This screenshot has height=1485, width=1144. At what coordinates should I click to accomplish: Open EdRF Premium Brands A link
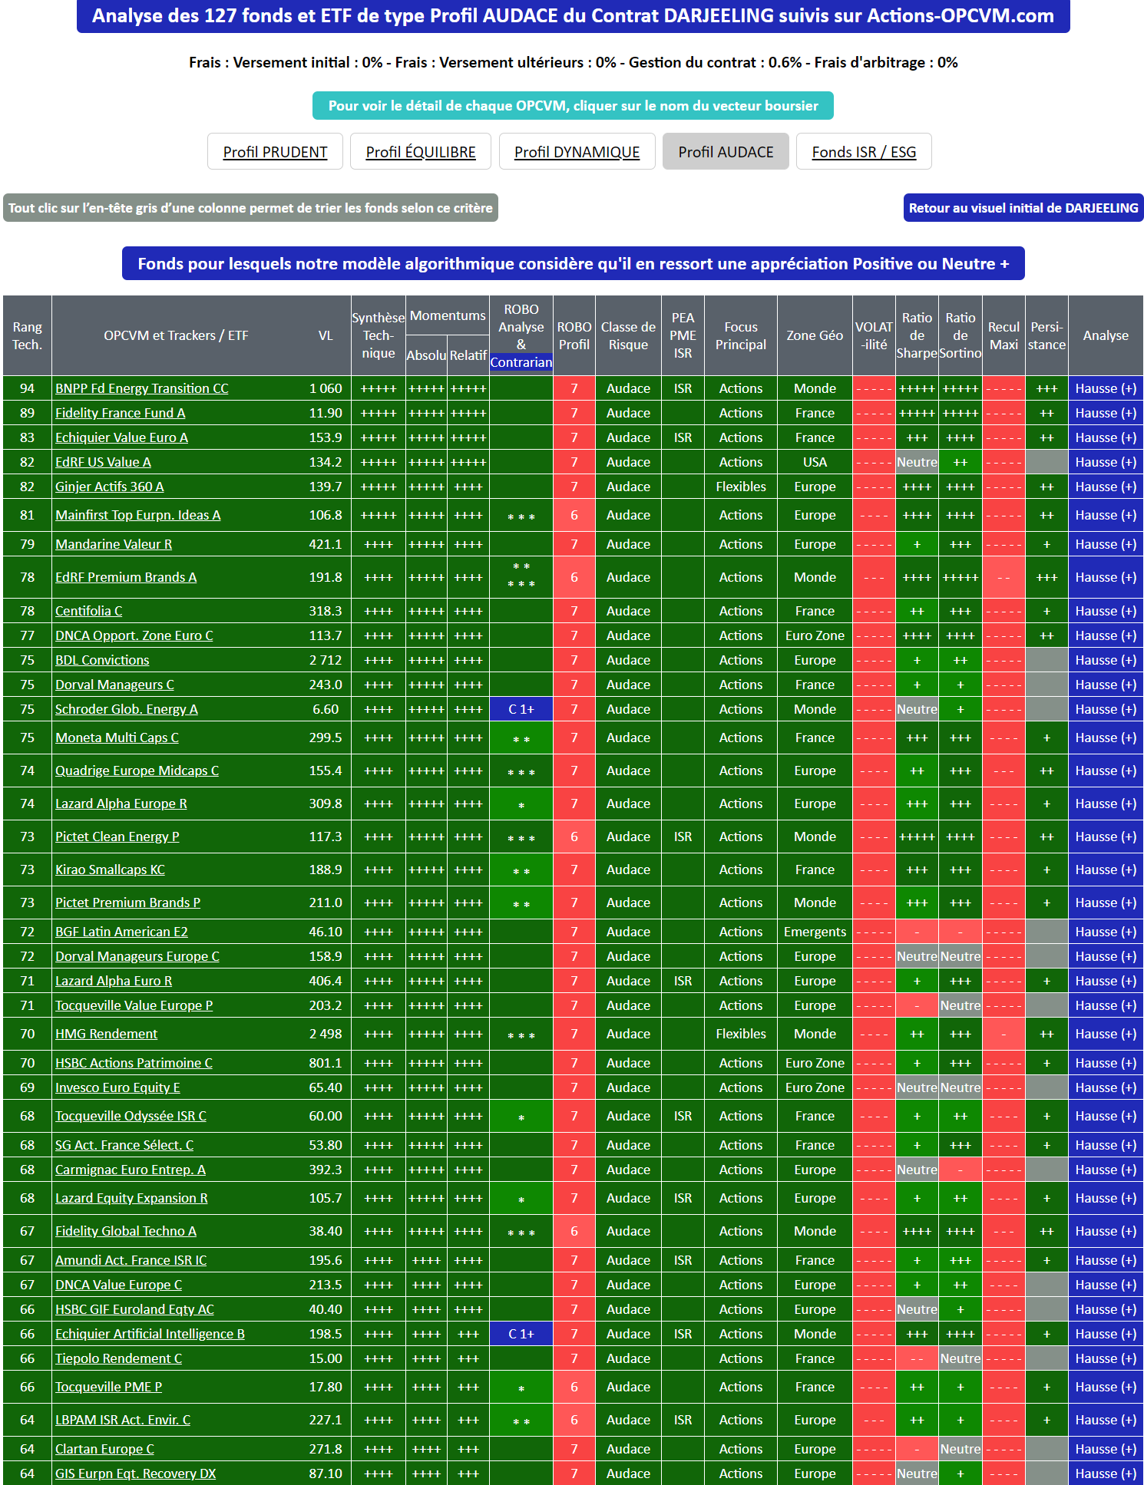click(x=126, y=577)
